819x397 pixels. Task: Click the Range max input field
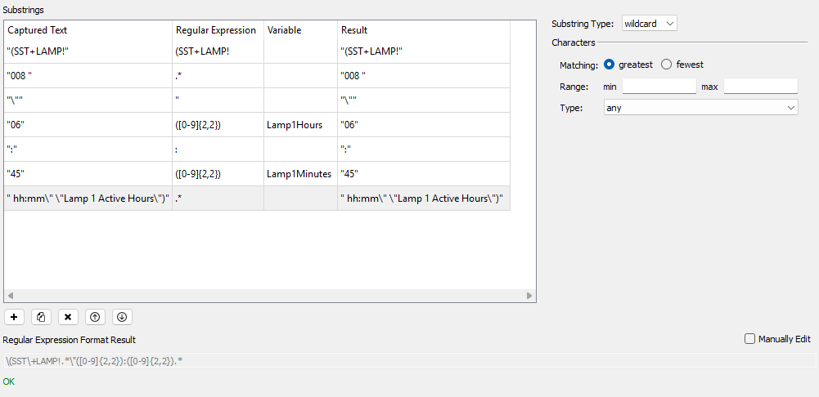click(x=760, y=86)
